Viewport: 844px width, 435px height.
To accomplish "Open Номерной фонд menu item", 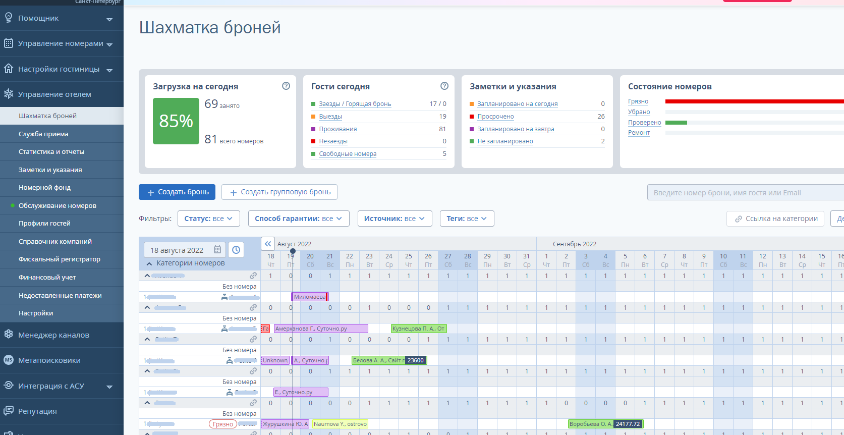I will [x=62, y=187].
